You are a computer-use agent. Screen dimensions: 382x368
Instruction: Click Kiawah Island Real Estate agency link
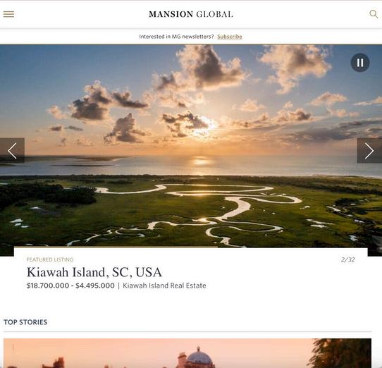point(164,286)
